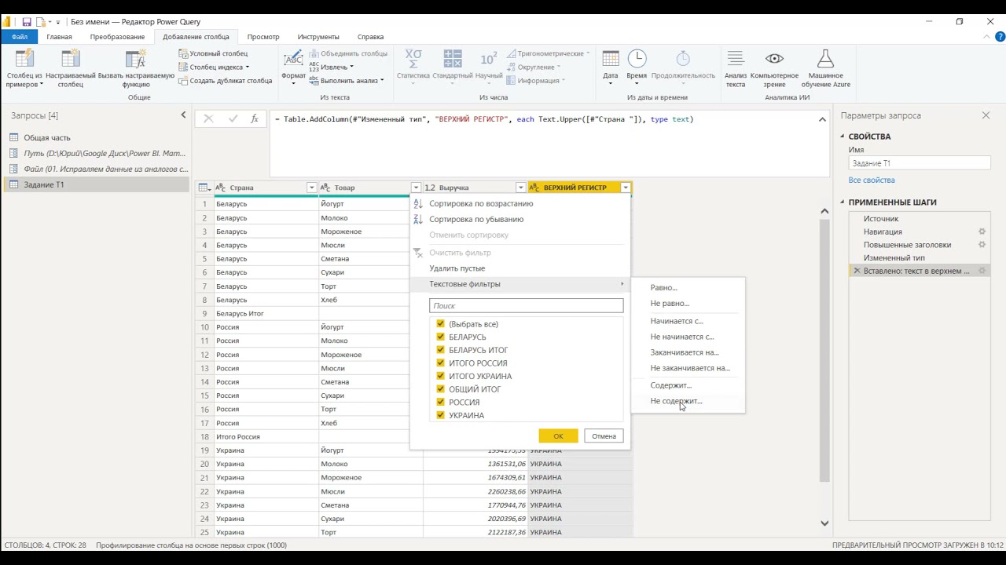The image size is (1006, 565).
Task: Click the Save icon in title bar
Action: pyautogui.click(x=27, y=22)
